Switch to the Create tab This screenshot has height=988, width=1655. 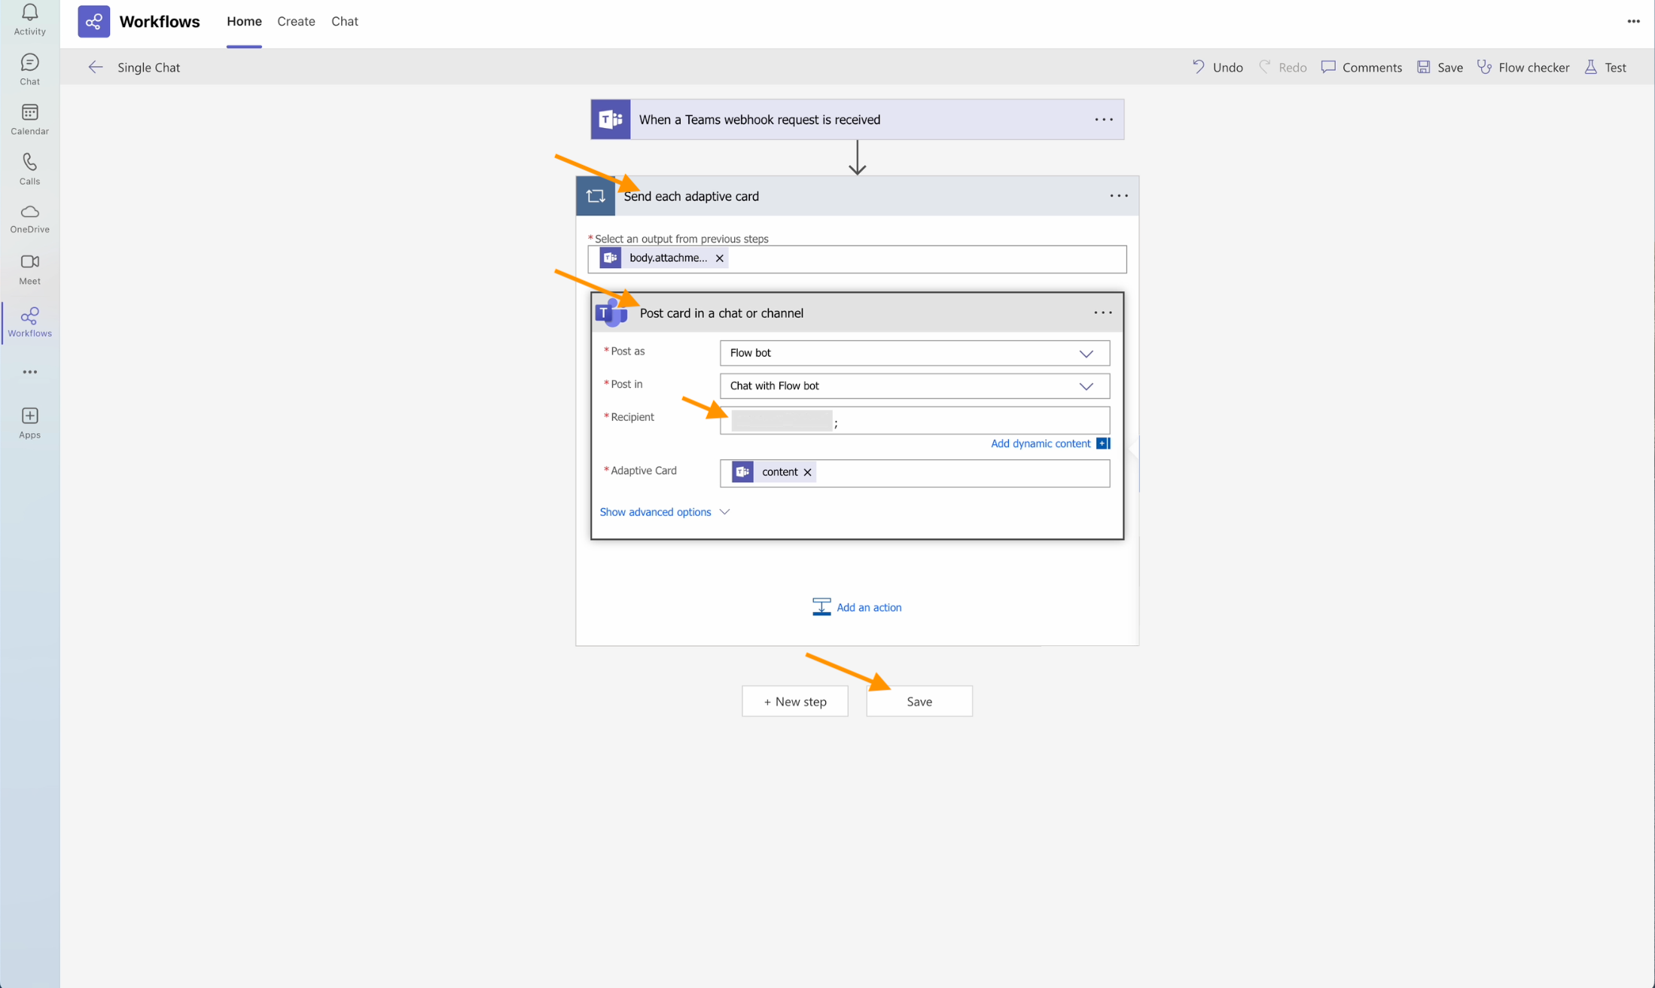click(x=296, y=21)
